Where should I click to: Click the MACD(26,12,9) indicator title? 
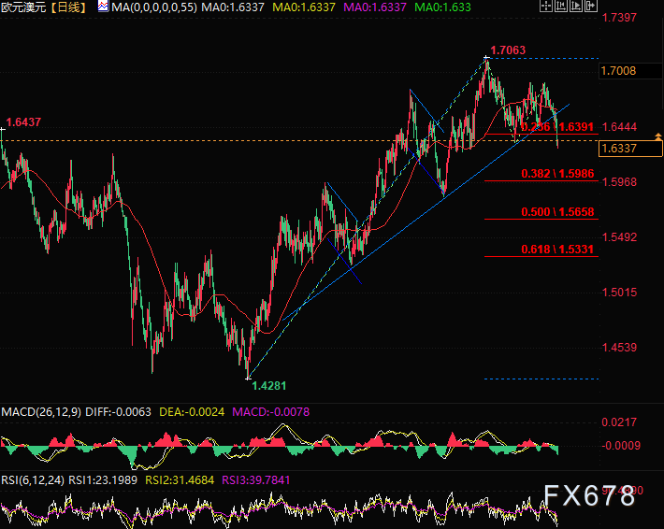point(41,412)
